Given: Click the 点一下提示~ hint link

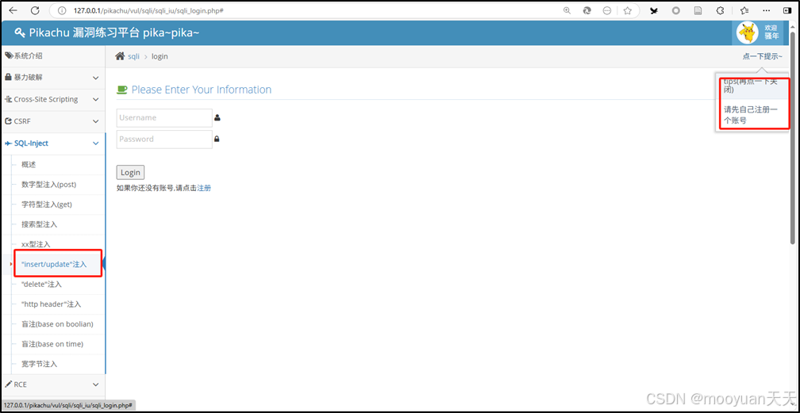Looking at the screenshot, I should tap(762, 56).
